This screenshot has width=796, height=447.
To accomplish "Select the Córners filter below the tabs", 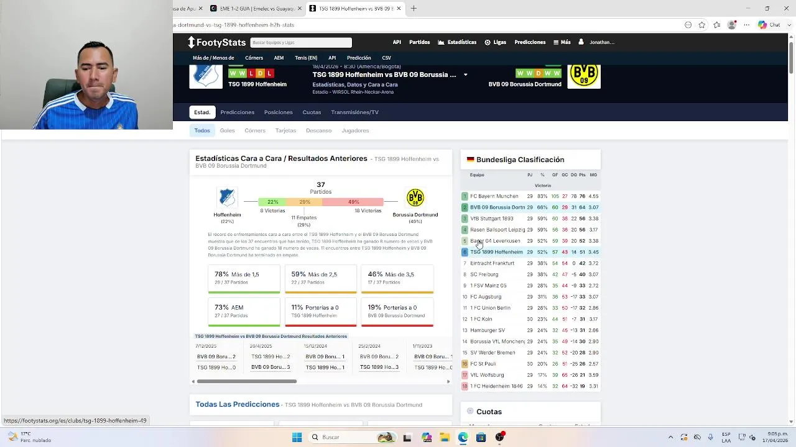I will [x=255, y=130].
